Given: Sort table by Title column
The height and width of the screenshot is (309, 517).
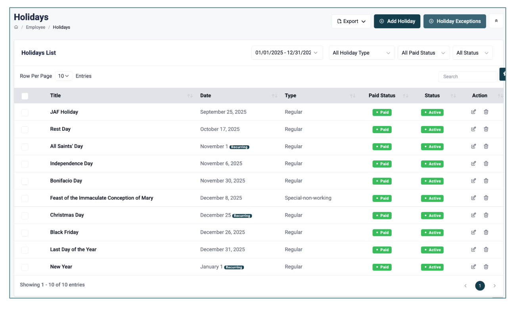Looking at the screenshot, I should tap(56, 95).
